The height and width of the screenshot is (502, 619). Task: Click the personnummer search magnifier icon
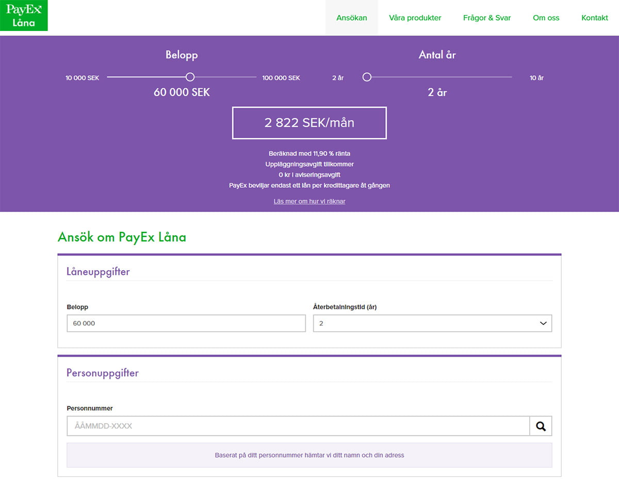tap(541, 426)
